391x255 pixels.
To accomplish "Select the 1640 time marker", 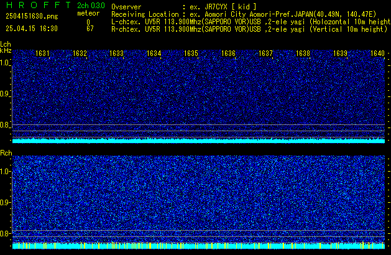I will click(x=377, y=53).
